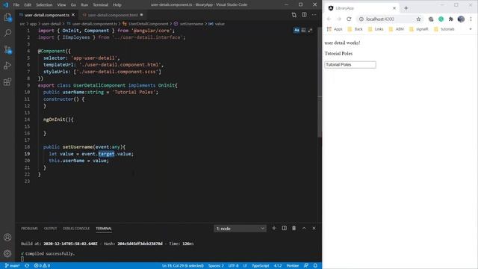
Task: Change encoding via UTF-8 status entry
Action: pyautogui.click(x=234, y=266)
